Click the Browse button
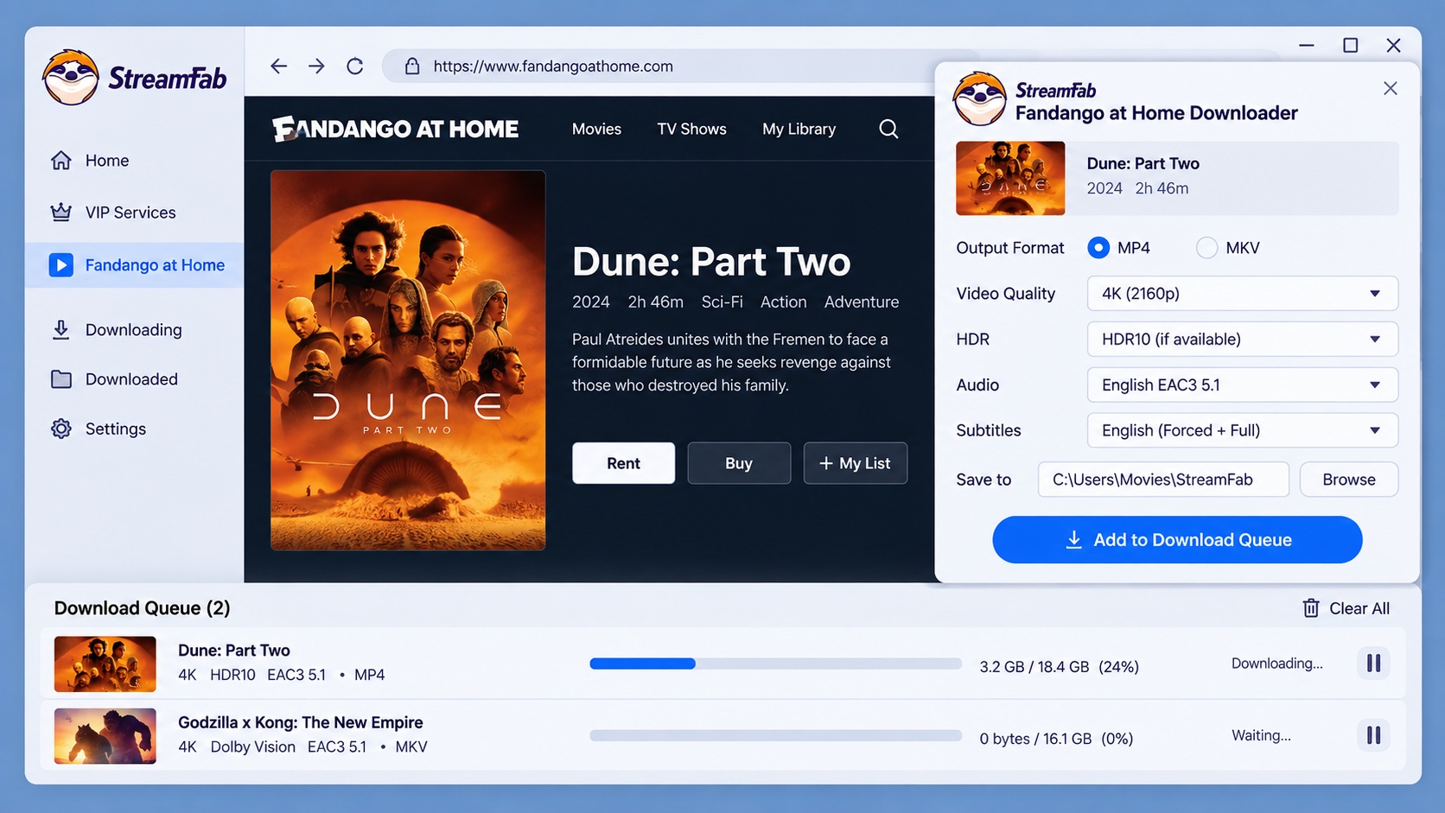This screenshot has width=1445, height=813. (1348, 480)
